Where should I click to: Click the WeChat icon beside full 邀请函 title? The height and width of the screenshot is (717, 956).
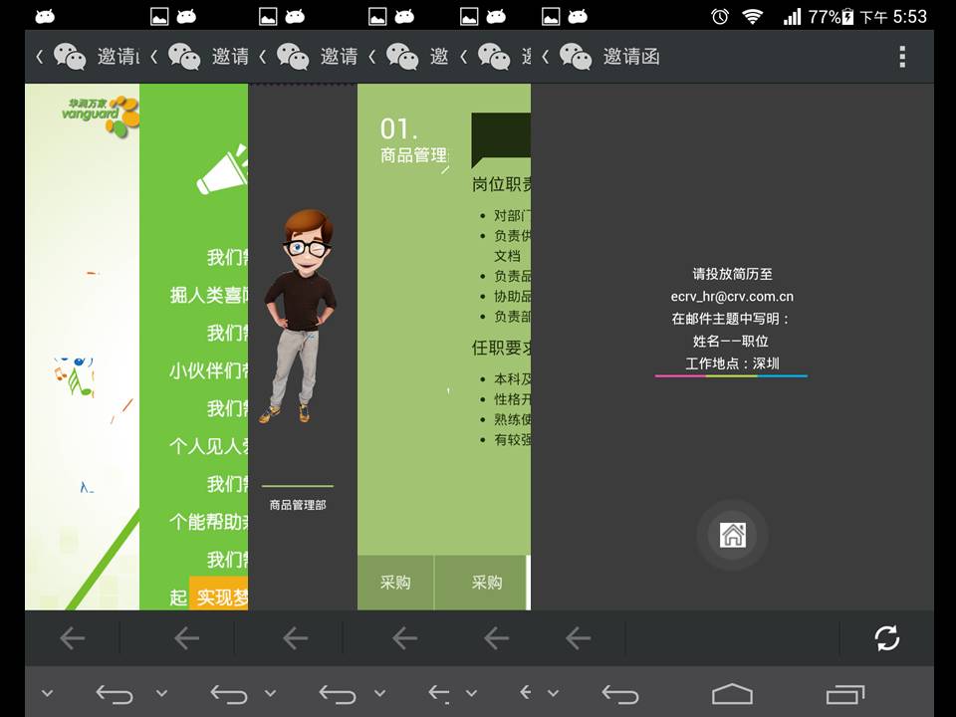coord(576,57)
